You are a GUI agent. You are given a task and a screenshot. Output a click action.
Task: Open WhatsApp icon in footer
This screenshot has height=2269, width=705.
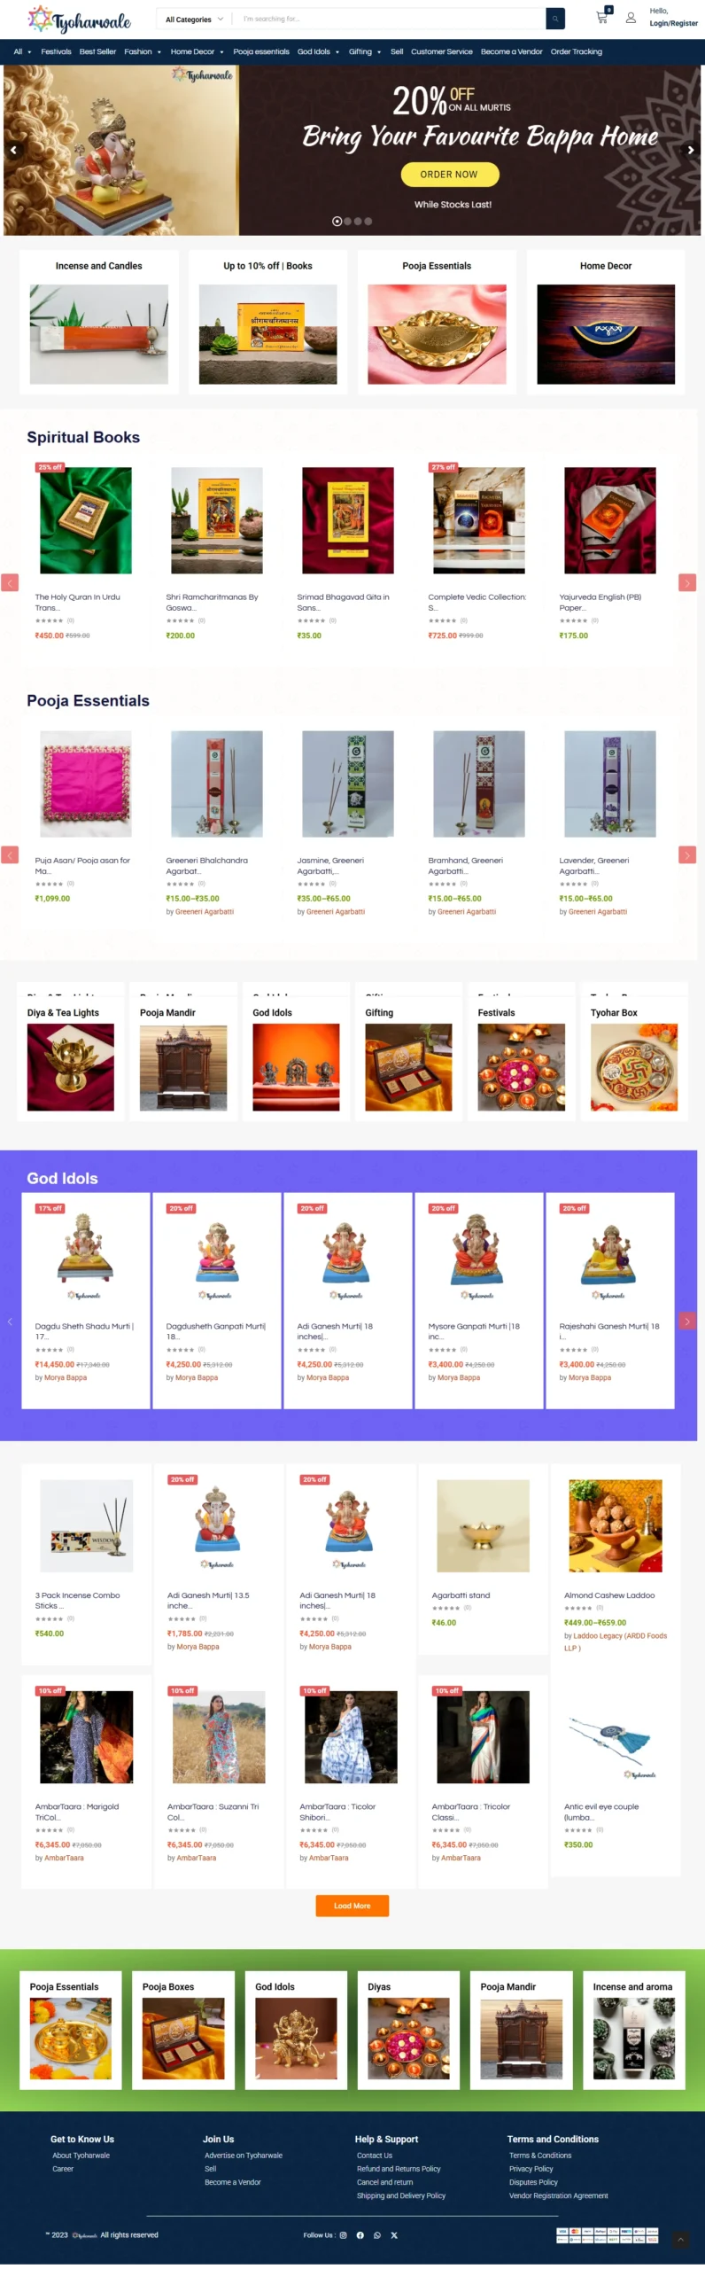[377, 2234]
